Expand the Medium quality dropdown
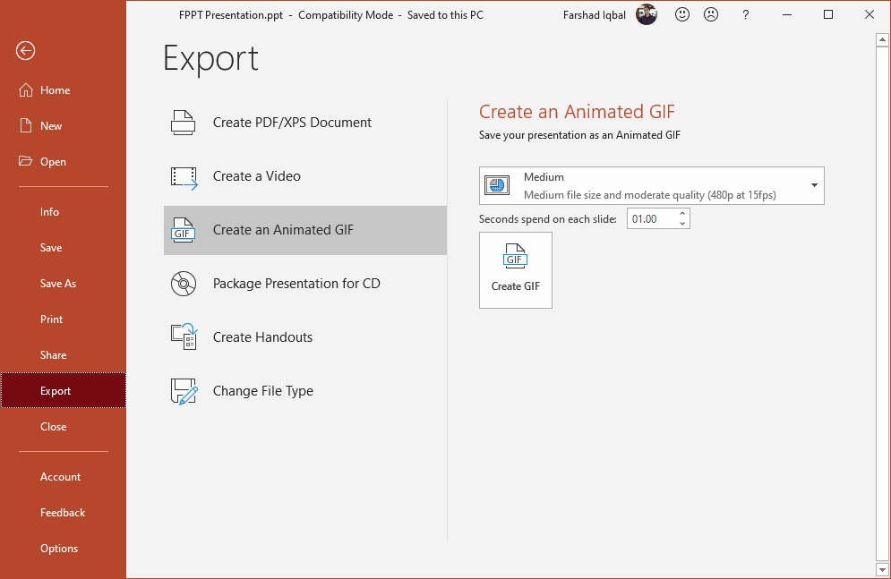891x579 pixels. [x=814, y=185]
